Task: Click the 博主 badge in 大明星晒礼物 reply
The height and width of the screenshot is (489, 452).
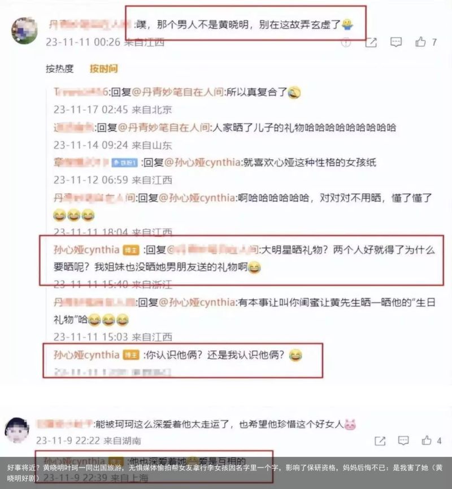Action: [x=131, y=250]
